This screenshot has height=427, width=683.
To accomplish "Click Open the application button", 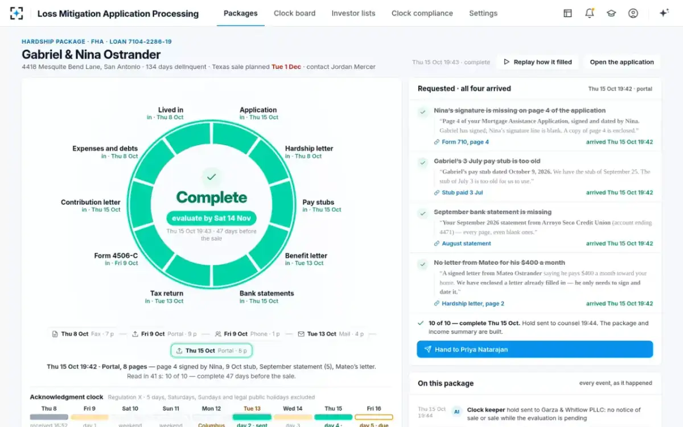I will [x=622, y=62].
